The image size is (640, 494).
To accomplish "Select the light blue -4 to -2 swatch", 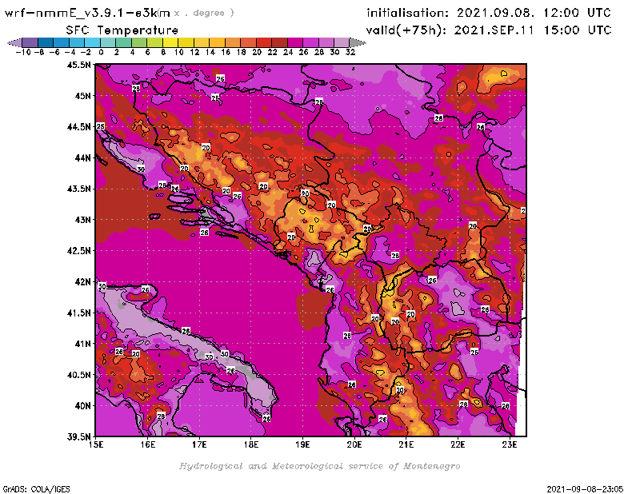I will click(x=77, y=42).
